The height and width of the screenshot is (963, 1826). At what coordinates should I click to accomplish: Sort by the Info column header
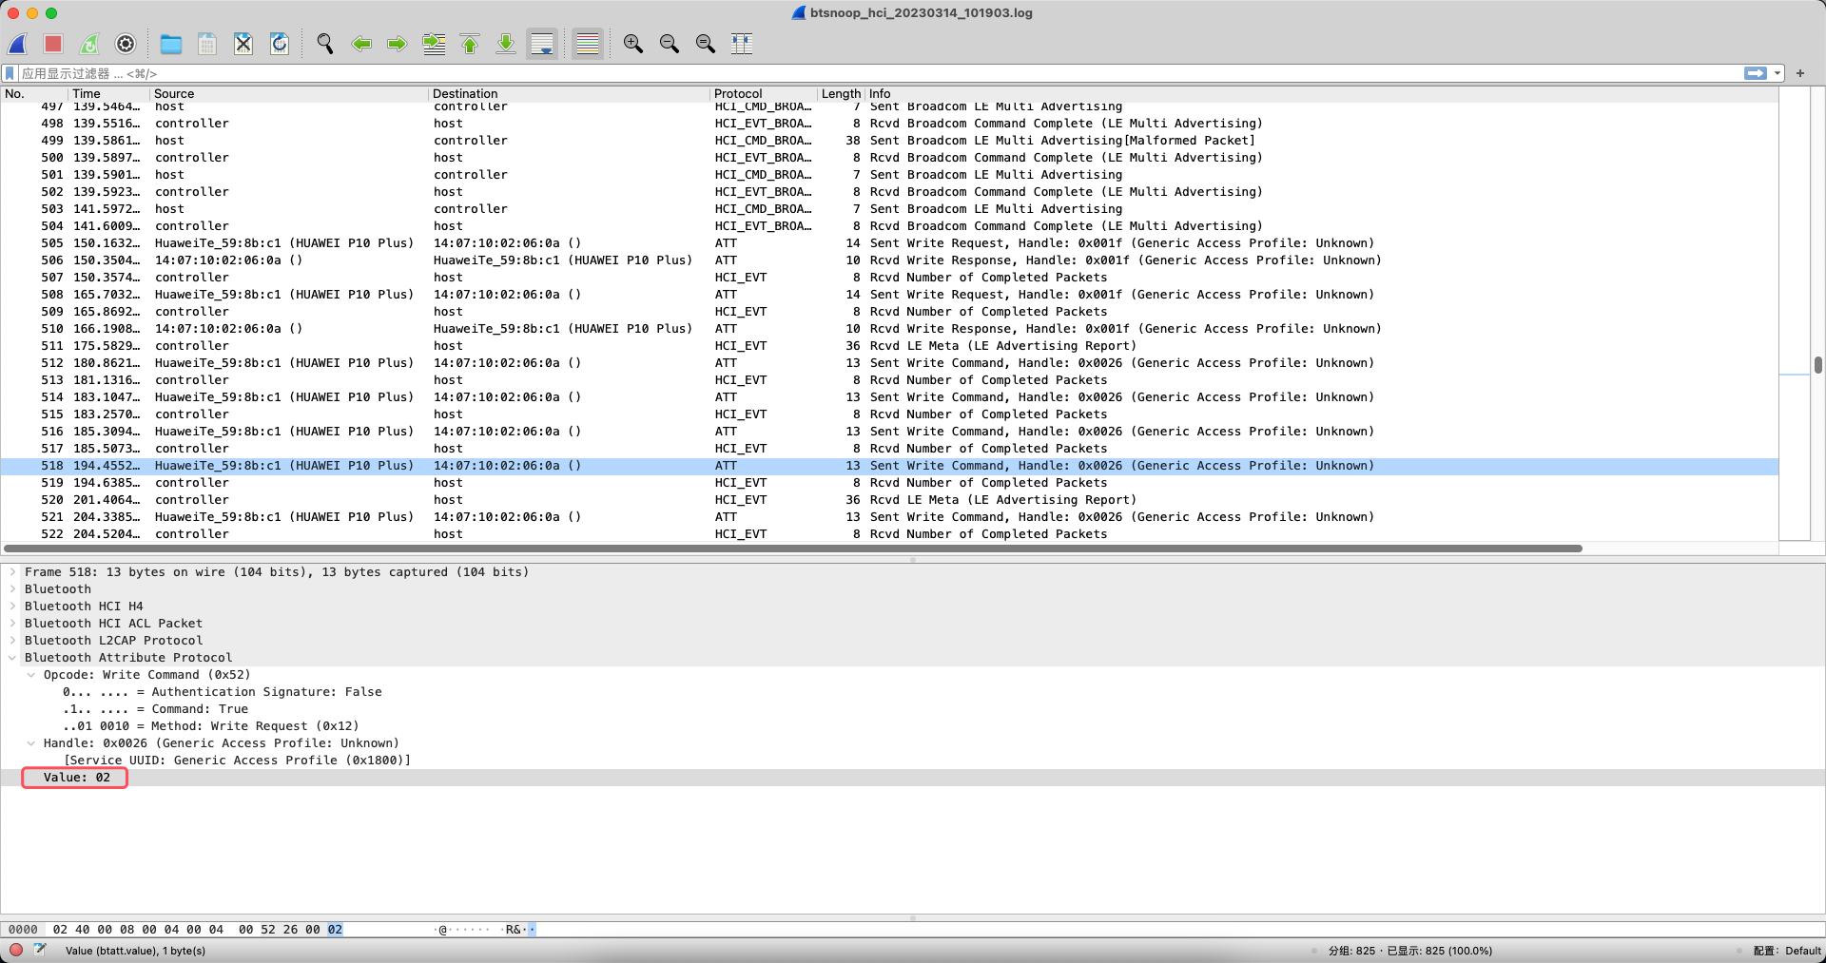(1322, 93)
